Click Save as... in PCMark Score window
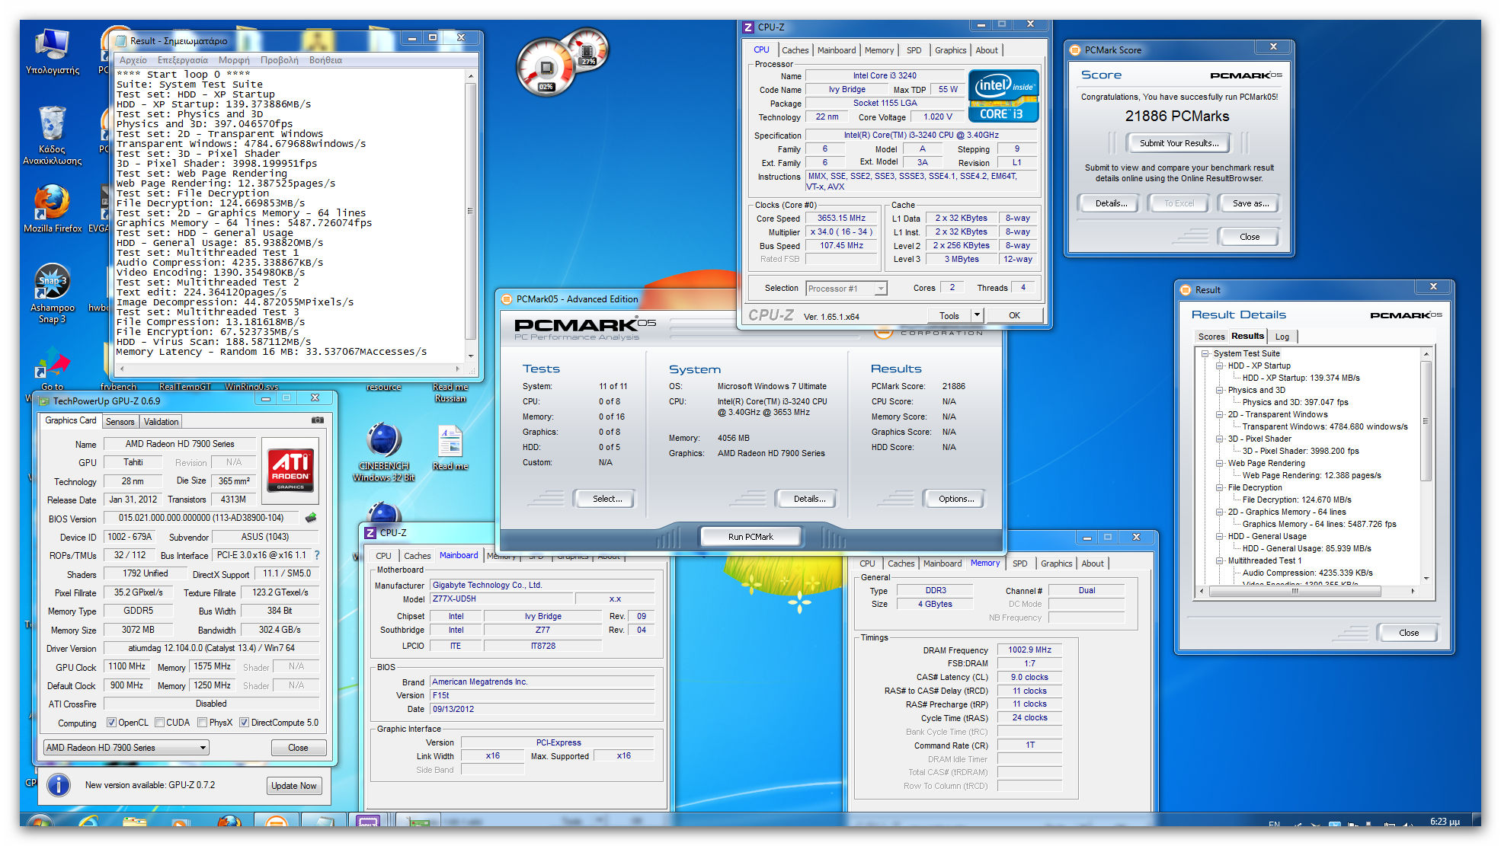1501x846 pixels. [1250, 203]
